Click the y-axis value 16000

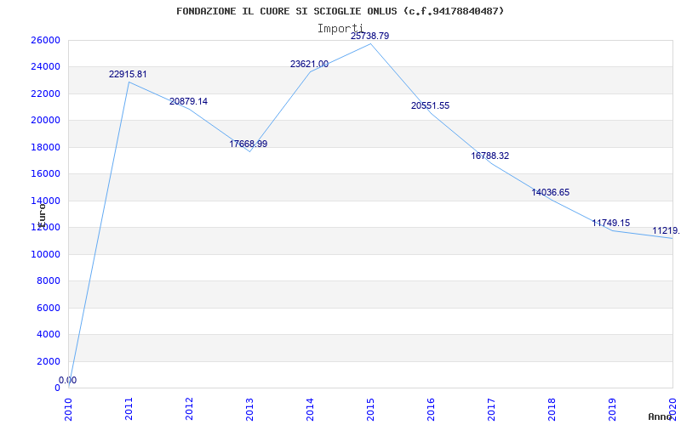pos(45,174)
